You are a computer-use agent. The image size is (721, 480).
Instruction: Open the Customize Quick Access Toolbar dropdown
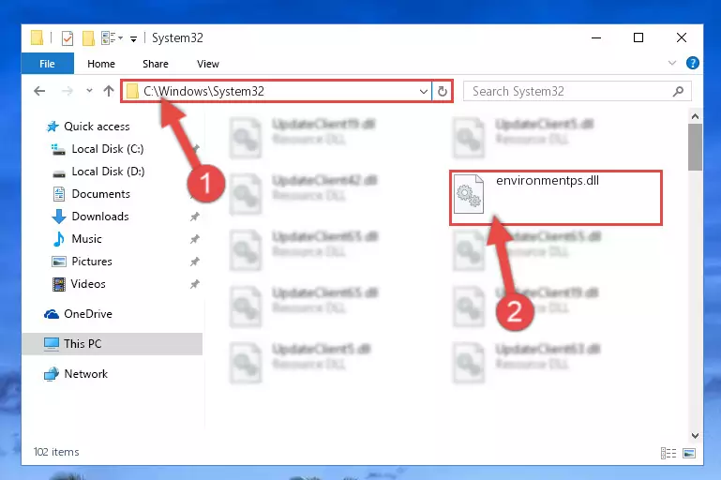(133, 39)
